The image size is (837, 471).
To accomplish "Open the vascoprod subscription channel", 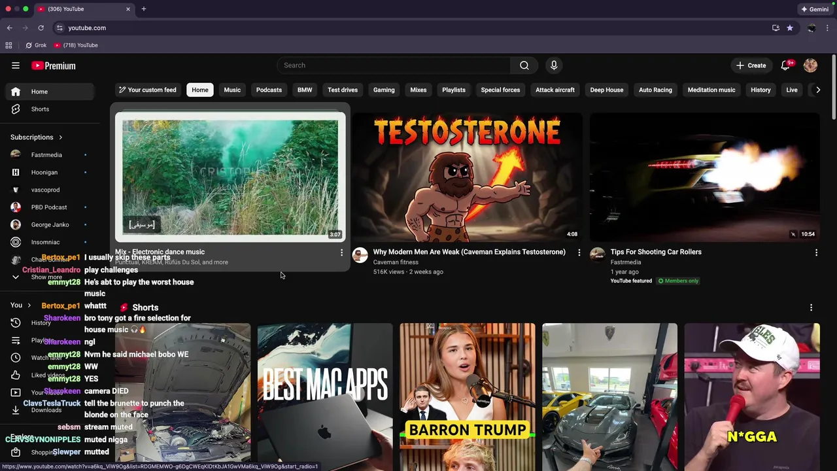I will click(45, 190).
